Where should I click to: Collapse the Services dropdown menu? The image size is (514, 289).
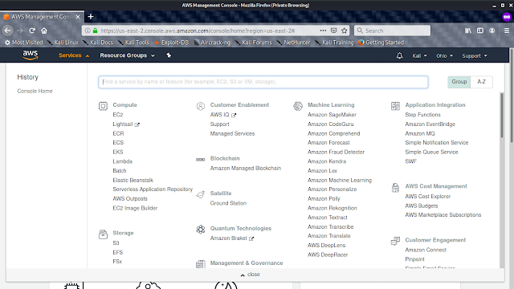[74, 55]
